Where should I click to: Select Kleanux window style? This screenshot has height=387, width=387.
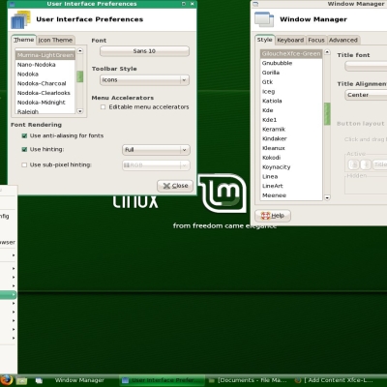pyautogui.click(x=291, y=148)
